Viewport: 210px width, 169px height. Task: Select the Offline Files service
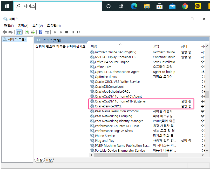pos(103,67)
